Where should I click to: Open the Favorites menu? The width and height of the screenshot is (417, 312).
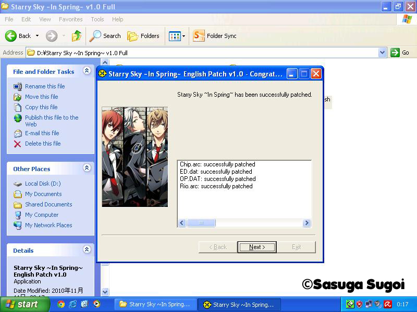point(71,19)
